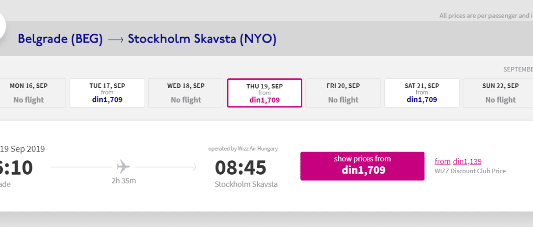
Task: Click the arrow between Belgrade and Stockholm heading
Action: coord(115,40)
